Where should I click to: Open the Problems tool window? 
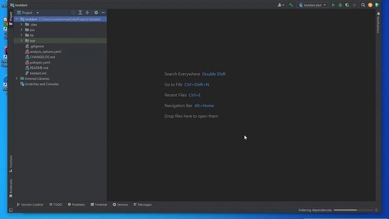point(76,204)
